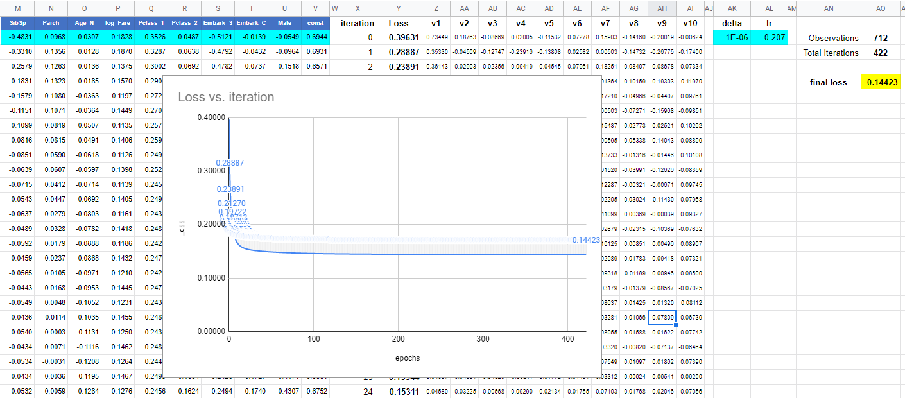
Task: Select the Total Iterations value 422
Action: point(881,53)
